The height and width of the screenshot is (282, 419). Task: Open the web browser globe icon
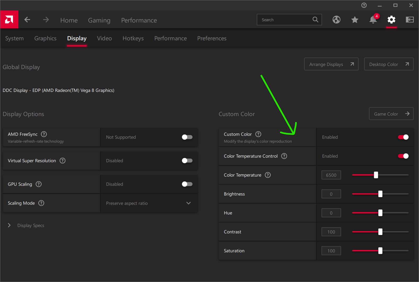pyautogui.click(x=337, y=20)
